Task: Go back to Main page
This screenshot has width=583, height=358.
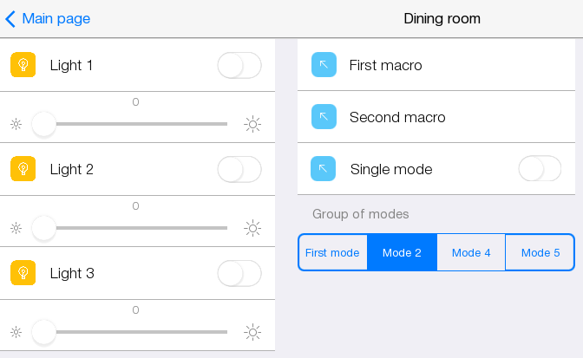Action: tap(48, 18)
